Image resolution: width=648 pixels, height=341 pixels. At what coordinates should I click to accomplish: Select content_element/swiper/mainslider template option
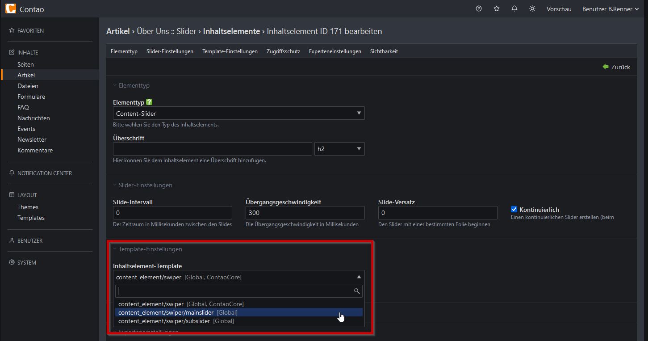pos(239,312)
